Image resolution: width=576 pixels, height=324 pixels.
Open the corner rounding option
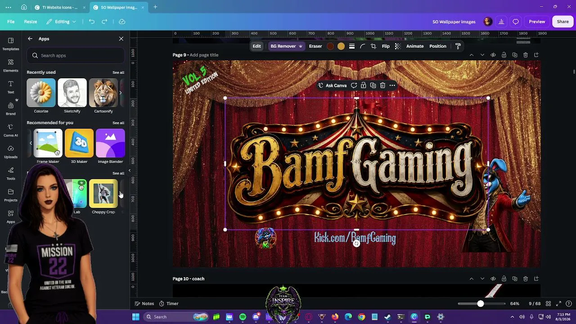click(363, 46)
